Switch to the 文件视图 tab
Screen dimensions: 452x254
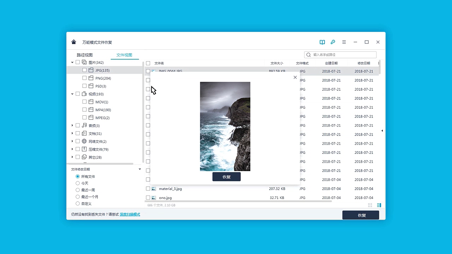[124, 55]
